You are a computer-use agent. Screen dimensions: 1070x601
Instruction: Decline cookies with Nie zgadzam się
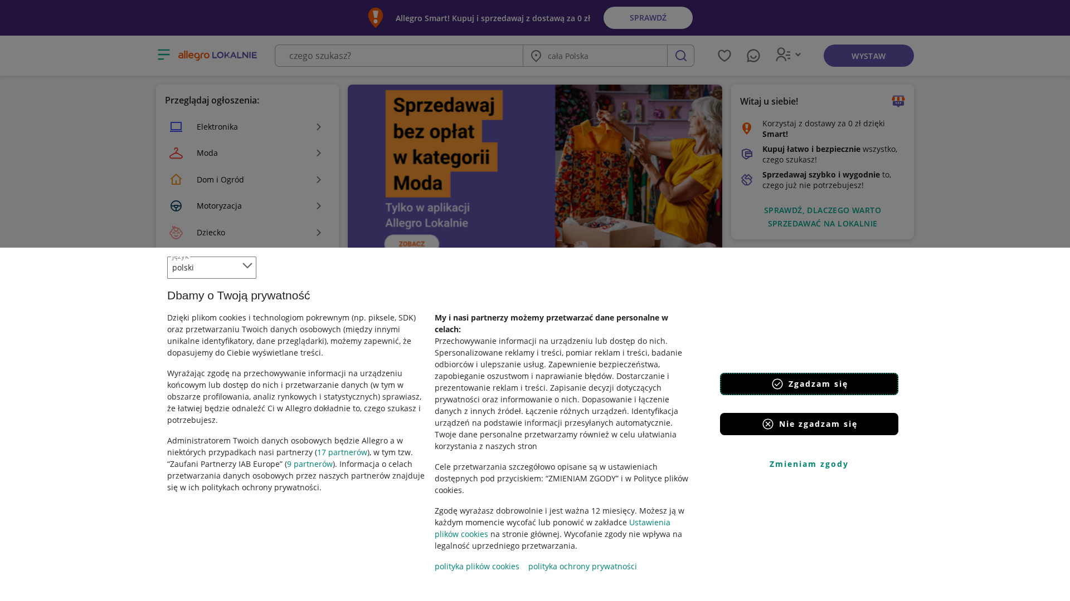pyautogui.click(x=809, y=424)
